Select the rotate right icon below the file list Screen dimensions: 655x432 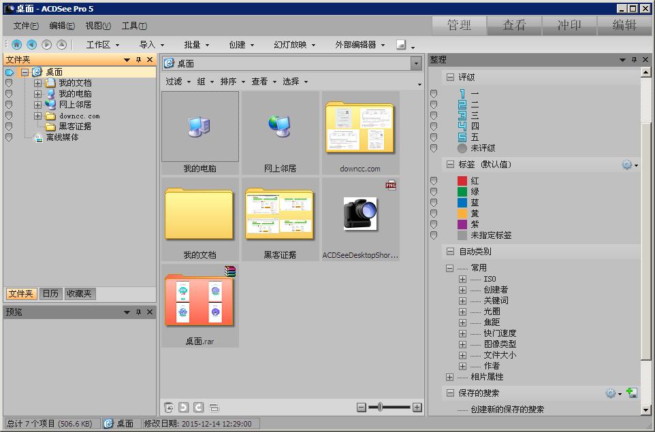(198, 408)
